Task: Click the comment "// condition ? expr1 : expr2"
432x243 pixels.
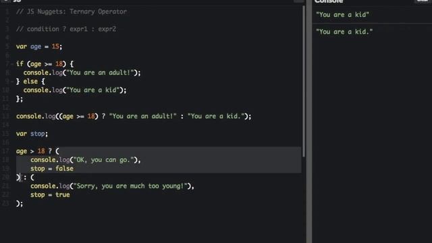Action: (66, 29)
